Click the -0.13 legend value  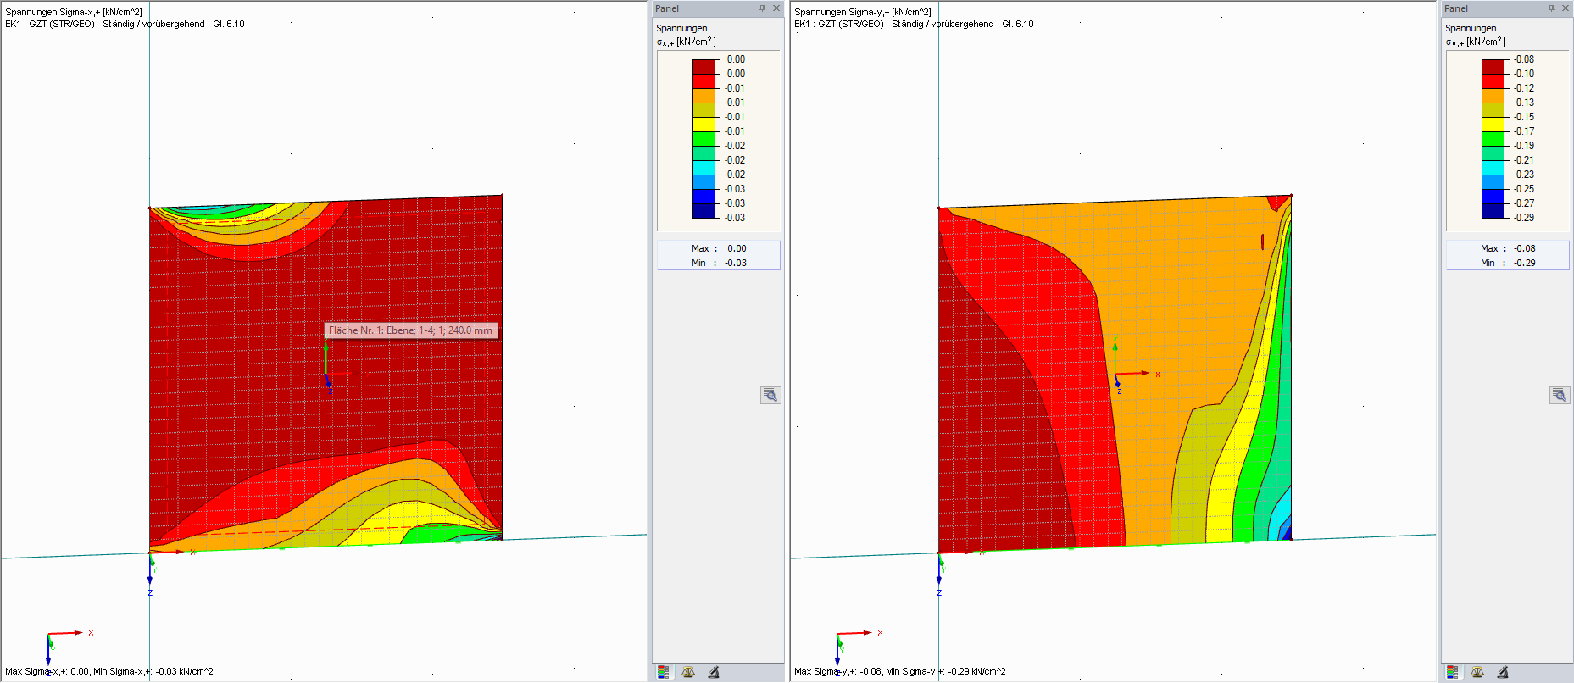coord(1524,103)
